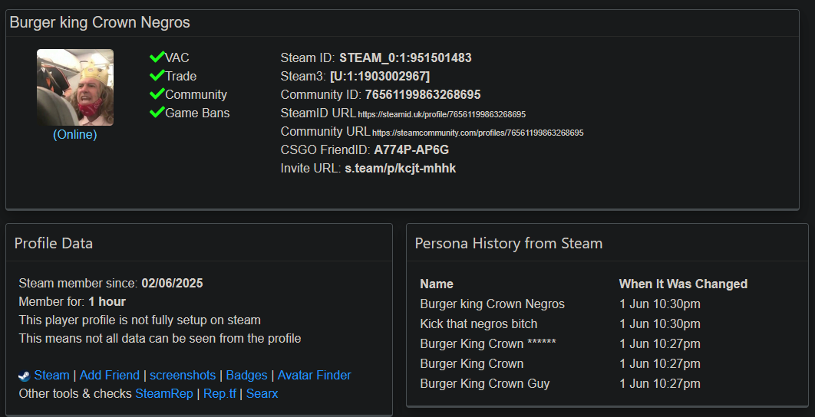
Task: Click the green Game Bans checkmark icon
Action: [x=157, y=113]
